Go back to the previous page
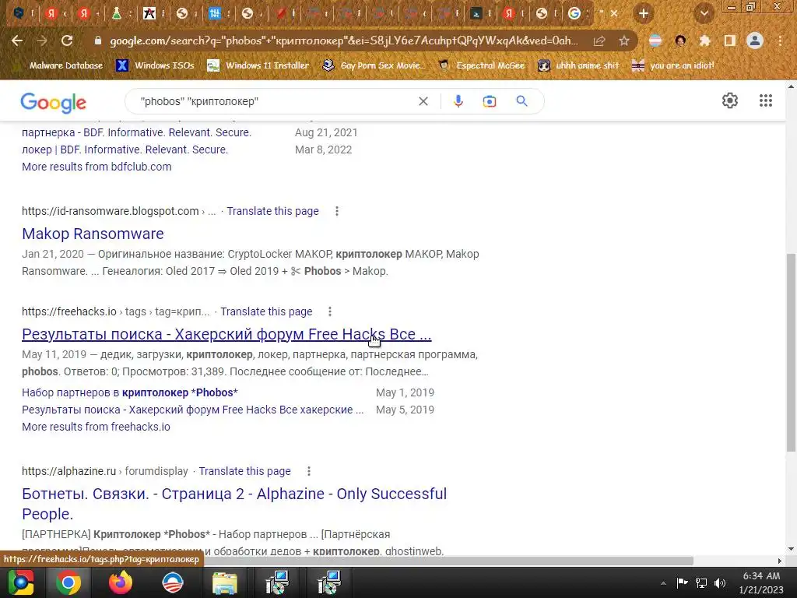 tap(17, 40)
